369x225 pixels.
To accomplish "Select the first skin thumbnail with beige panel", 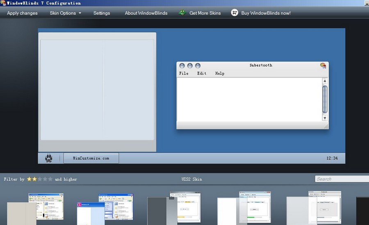I will coord(35,209).
